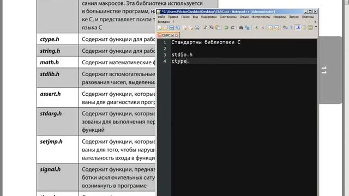
Task: Cut selection with the scissors icon
Action: click(205, 28)
